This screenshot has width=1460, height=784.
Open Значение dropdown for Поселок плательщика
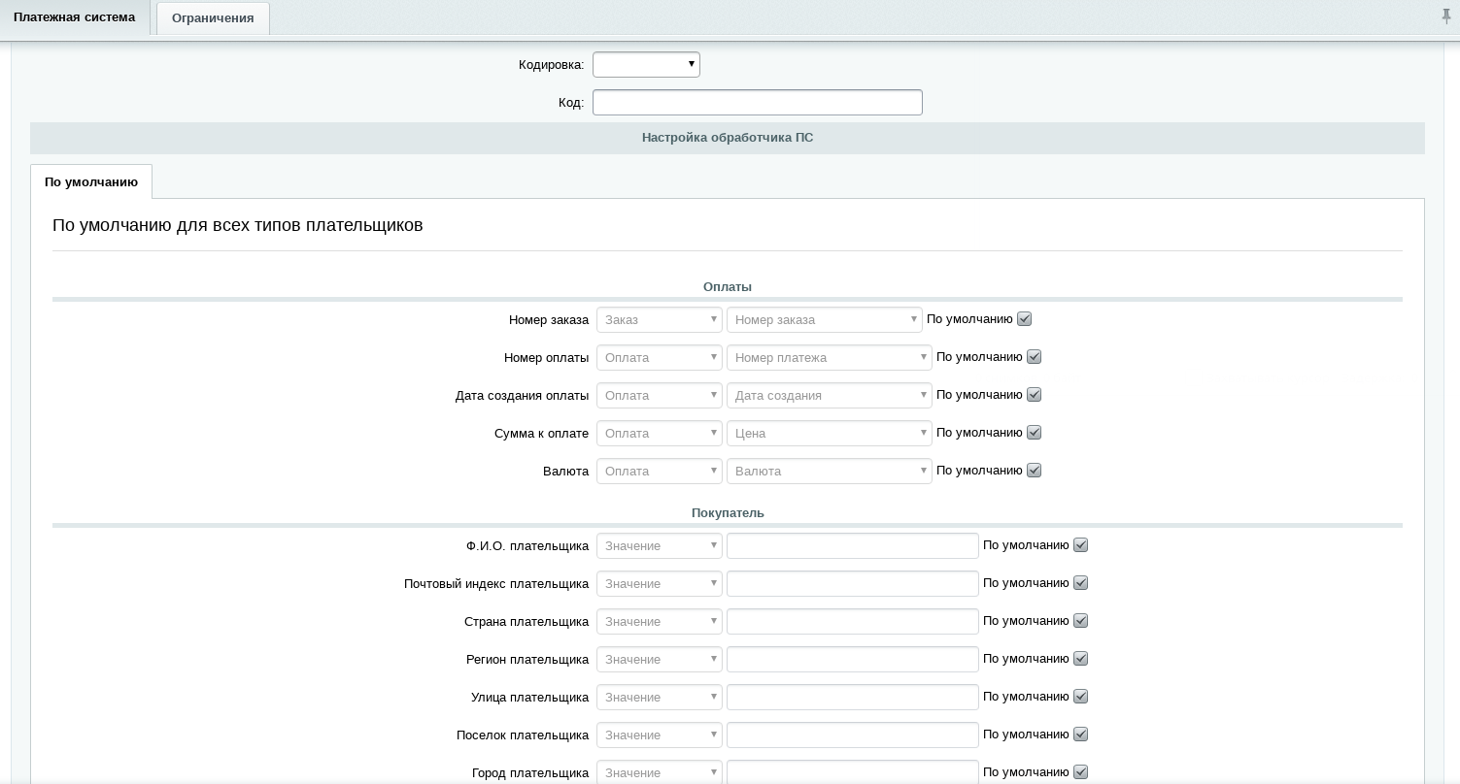pos(660,735)
